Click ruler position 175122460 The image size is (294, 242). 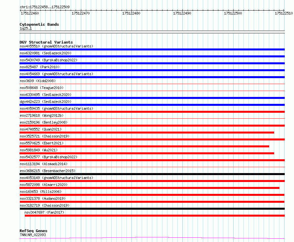click(x=30, y=13)
